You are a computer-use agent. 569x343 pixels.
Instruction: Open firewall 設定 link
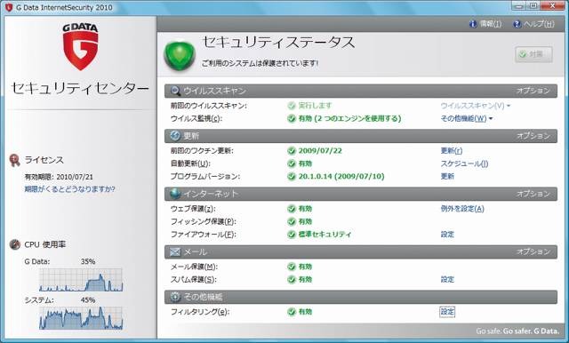pos(447,235)
